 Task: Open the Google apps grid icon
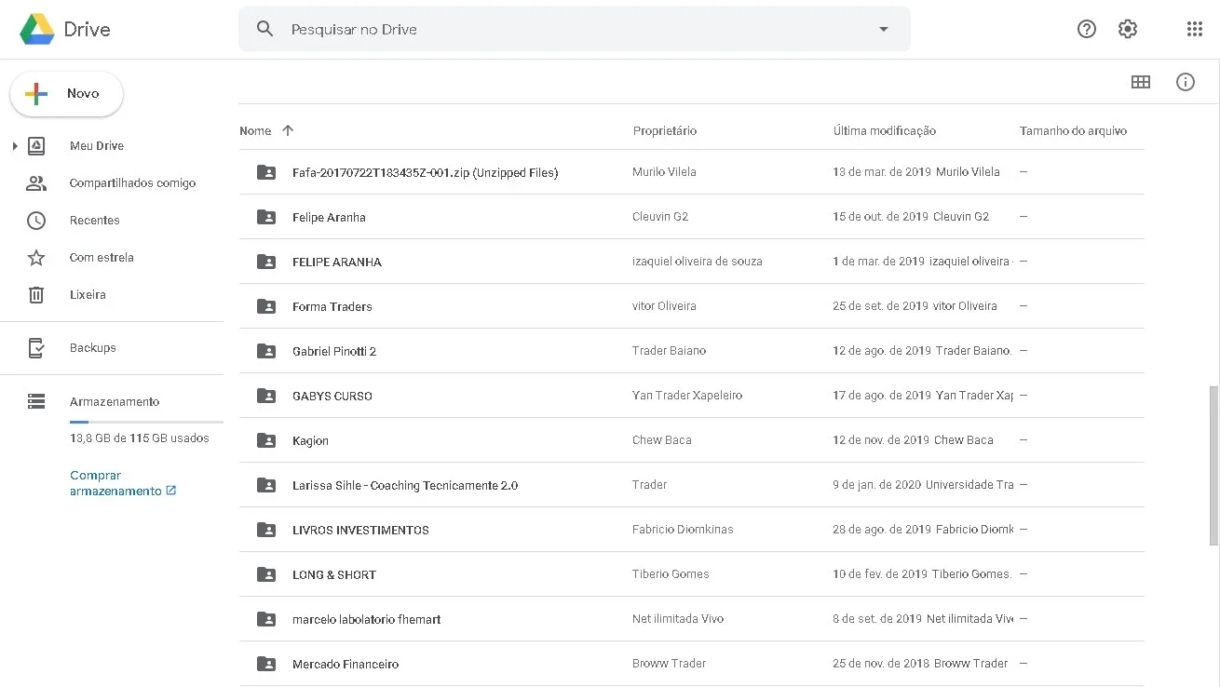coord(1195,29)
